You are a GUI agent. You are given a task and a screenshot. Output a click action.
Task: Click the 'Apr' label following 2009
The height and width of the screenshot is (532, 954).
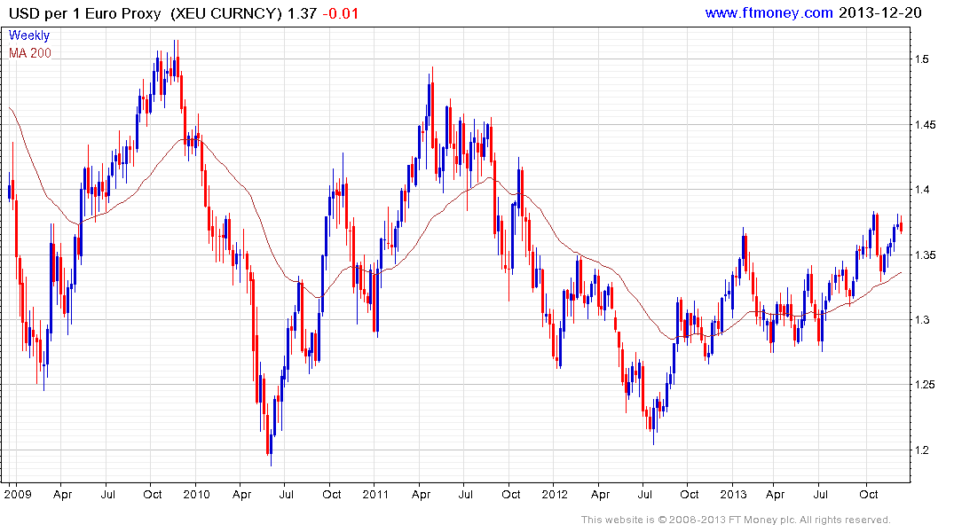coord(62,495)
